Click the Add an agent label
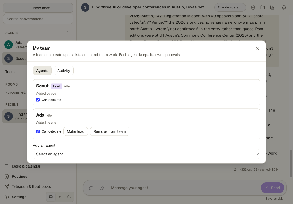 pos(44,145)
